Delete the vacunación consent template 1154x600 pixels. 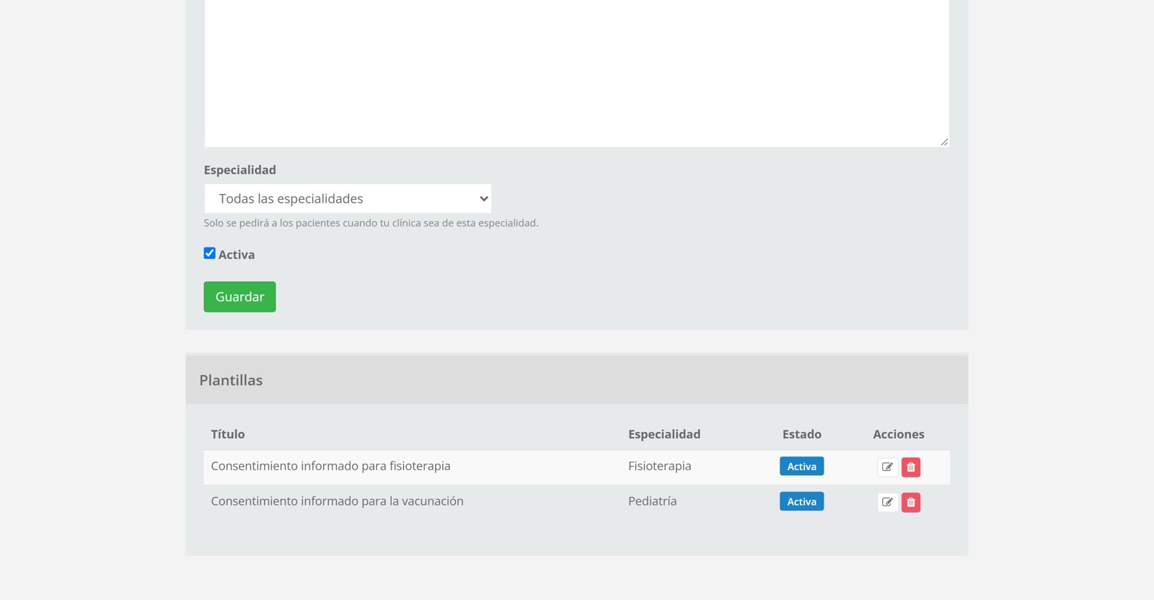(911, 502)
